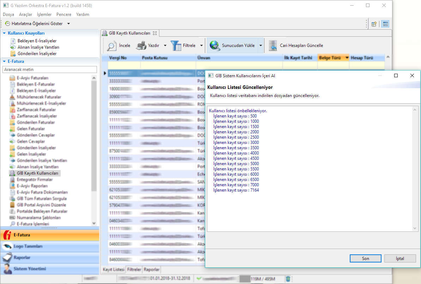Viewport: 421px width, 284px height.
Task: Click the Sunucudan Yükle globe icon
Action: click(215, 46)
